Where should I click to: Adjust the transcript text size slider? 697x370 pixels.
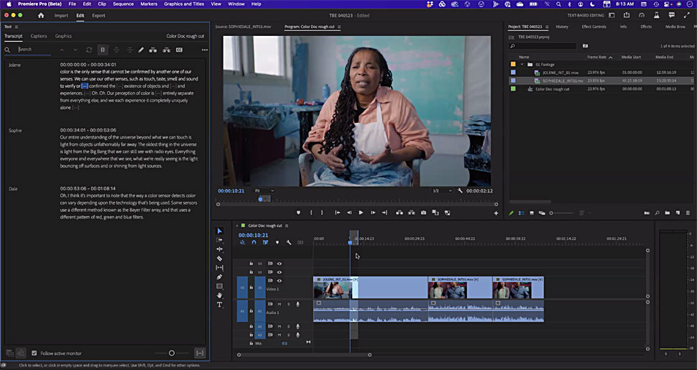(172, 353)
